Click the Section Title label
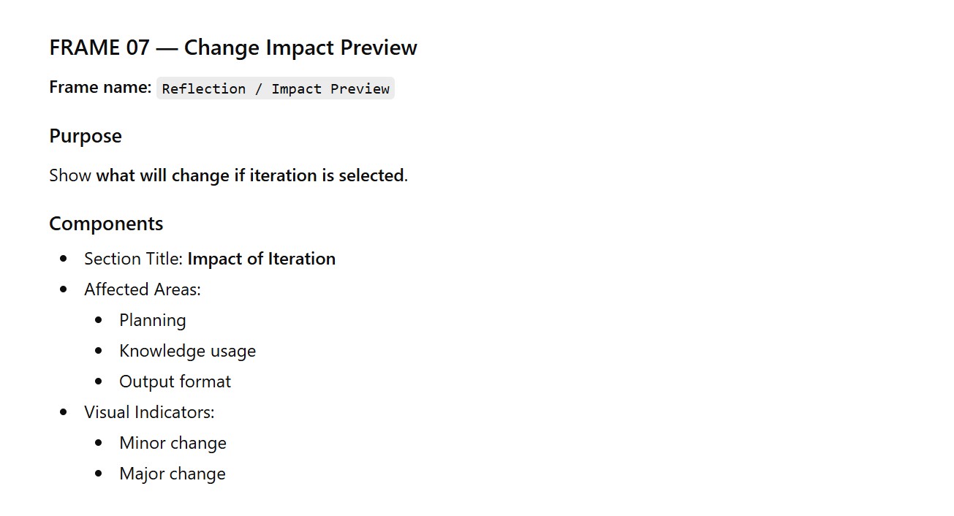954x516 pixels. click(134, 259)
